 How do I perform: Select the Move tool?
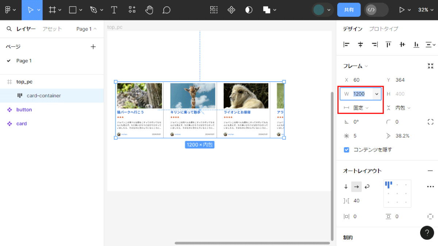click(31, 10)
